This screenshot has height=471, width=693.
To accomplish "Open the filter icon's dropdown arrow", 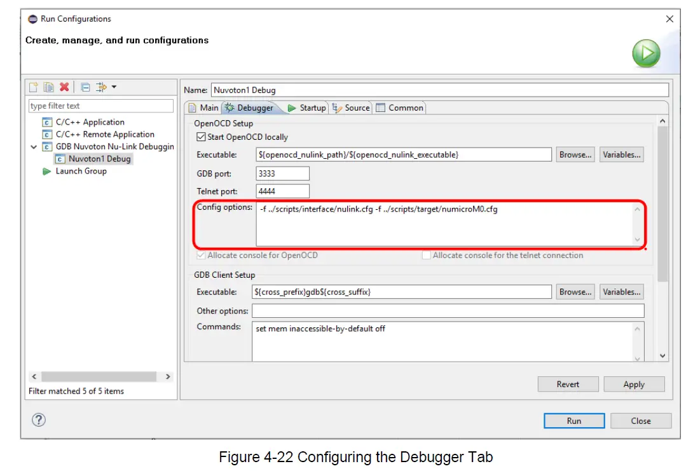I will (x=114, y=87).
